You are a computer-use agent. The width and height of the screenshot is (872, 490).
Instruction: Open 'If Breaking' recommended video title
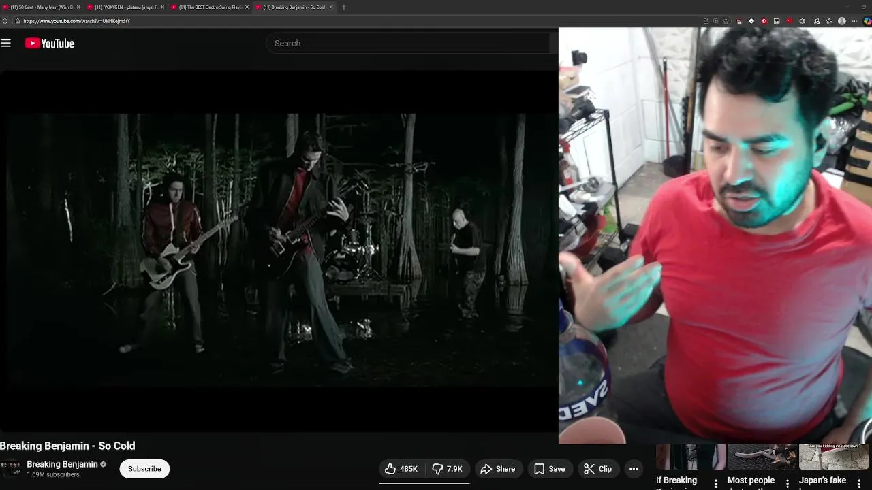coord(676,481)
